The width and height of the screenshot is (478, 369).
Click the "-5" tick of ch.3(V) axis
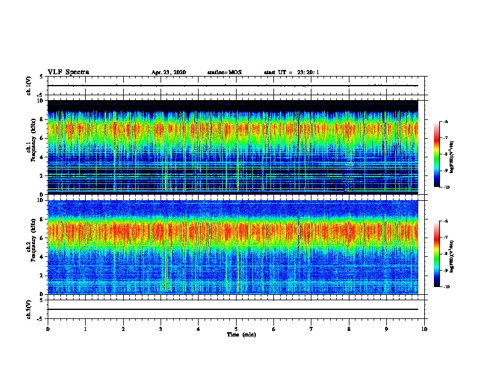(x=40, y=319)
